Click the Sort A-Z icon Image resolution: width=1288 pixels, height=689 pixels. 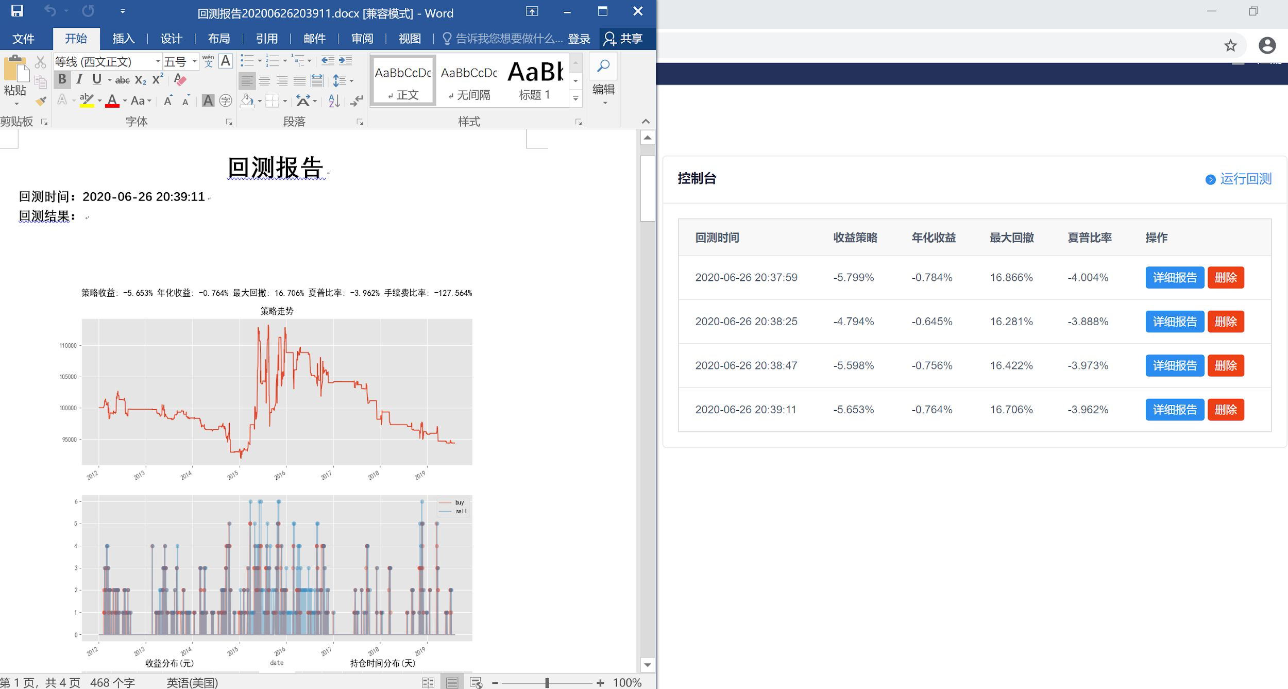[334, 100]
